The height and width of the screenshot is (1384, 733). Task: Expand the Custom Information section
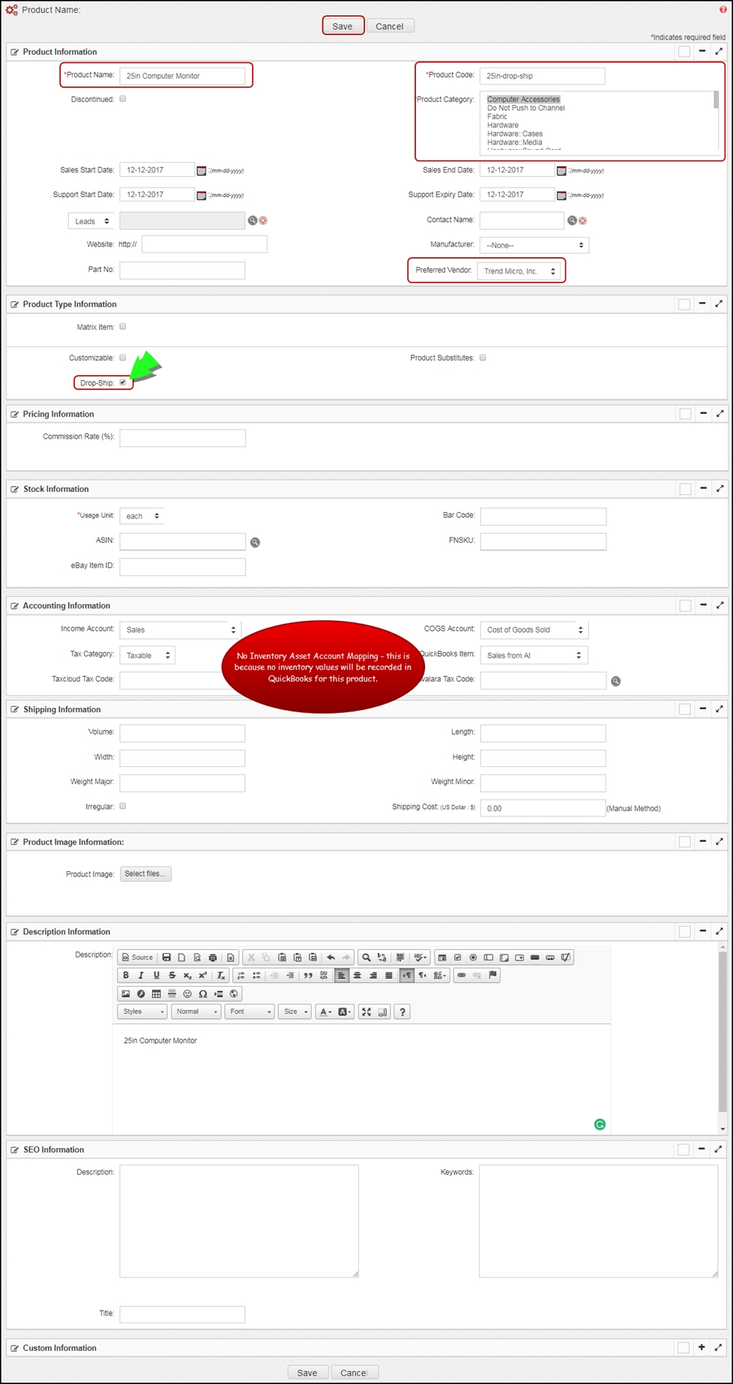[702, 1347]
